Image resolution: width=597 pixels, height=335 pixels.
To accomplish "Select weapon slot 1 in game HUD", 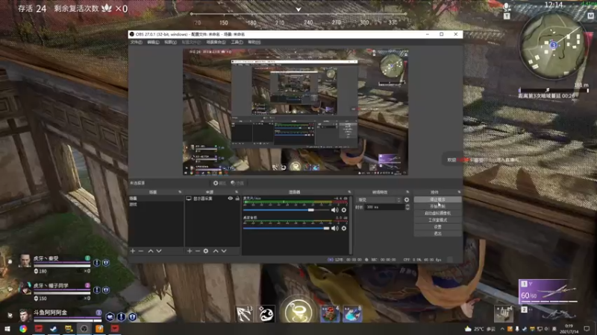I will click(x=548, y=292).
